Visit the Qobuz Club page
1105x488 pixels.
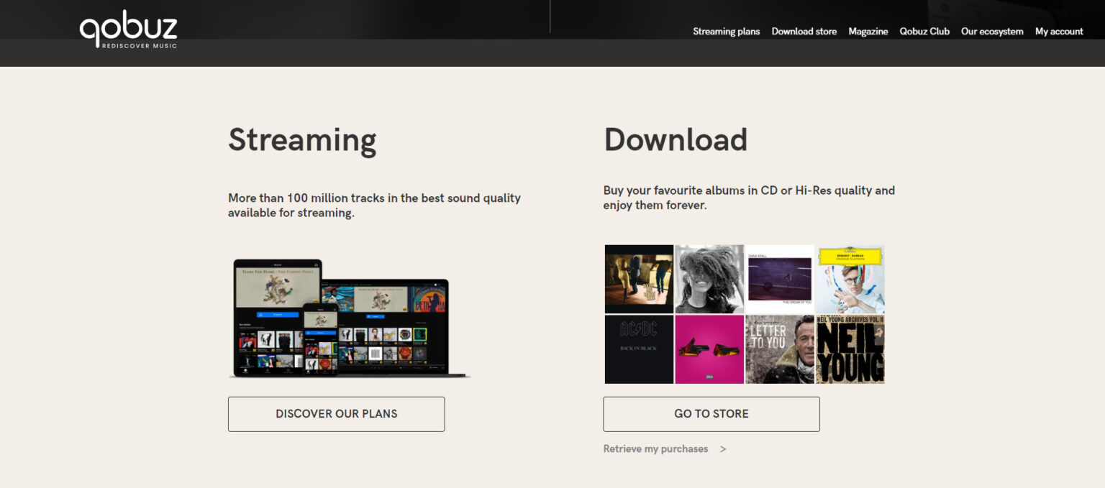click(x=924, y=32)
